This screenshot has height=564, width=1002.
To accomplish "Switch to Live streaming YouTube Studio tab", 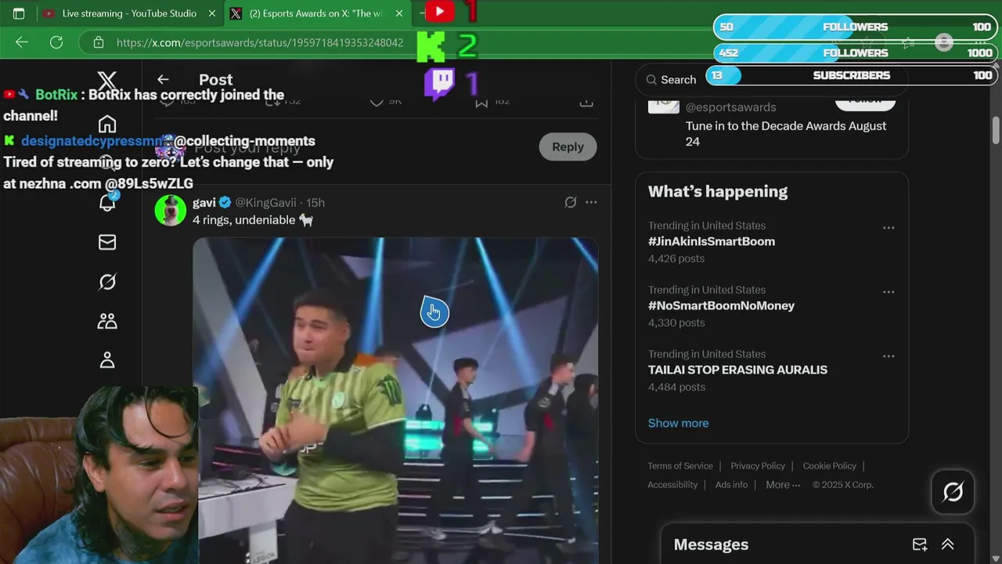I will 130,13.
